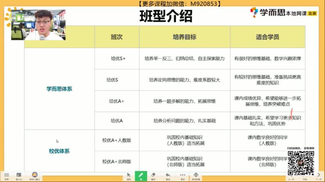The image size is (325, 182).
Task: Click the previous page label 上一页
Action: (x=291, y=179)
